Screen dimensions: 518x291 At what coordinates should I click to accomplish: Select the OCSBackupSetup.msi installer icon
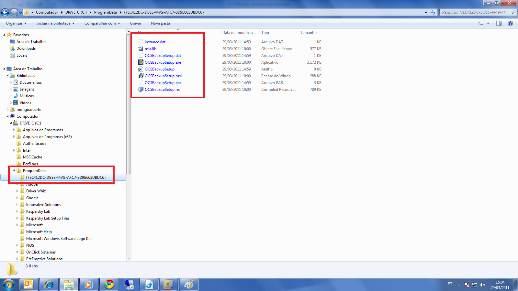(x=141, y=76)
